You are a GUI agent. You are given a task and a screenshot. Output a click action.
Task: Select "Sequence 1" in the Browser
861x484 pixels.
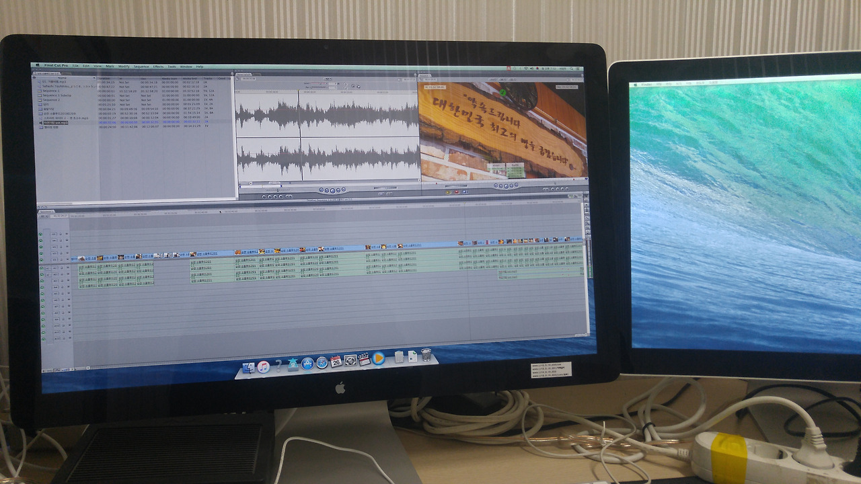coord(52,91)
